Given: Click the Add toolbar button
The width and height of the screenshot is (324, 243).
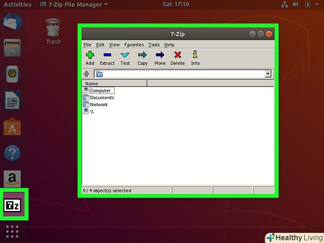Looking at the screenshot, I should tap(90, 58).
